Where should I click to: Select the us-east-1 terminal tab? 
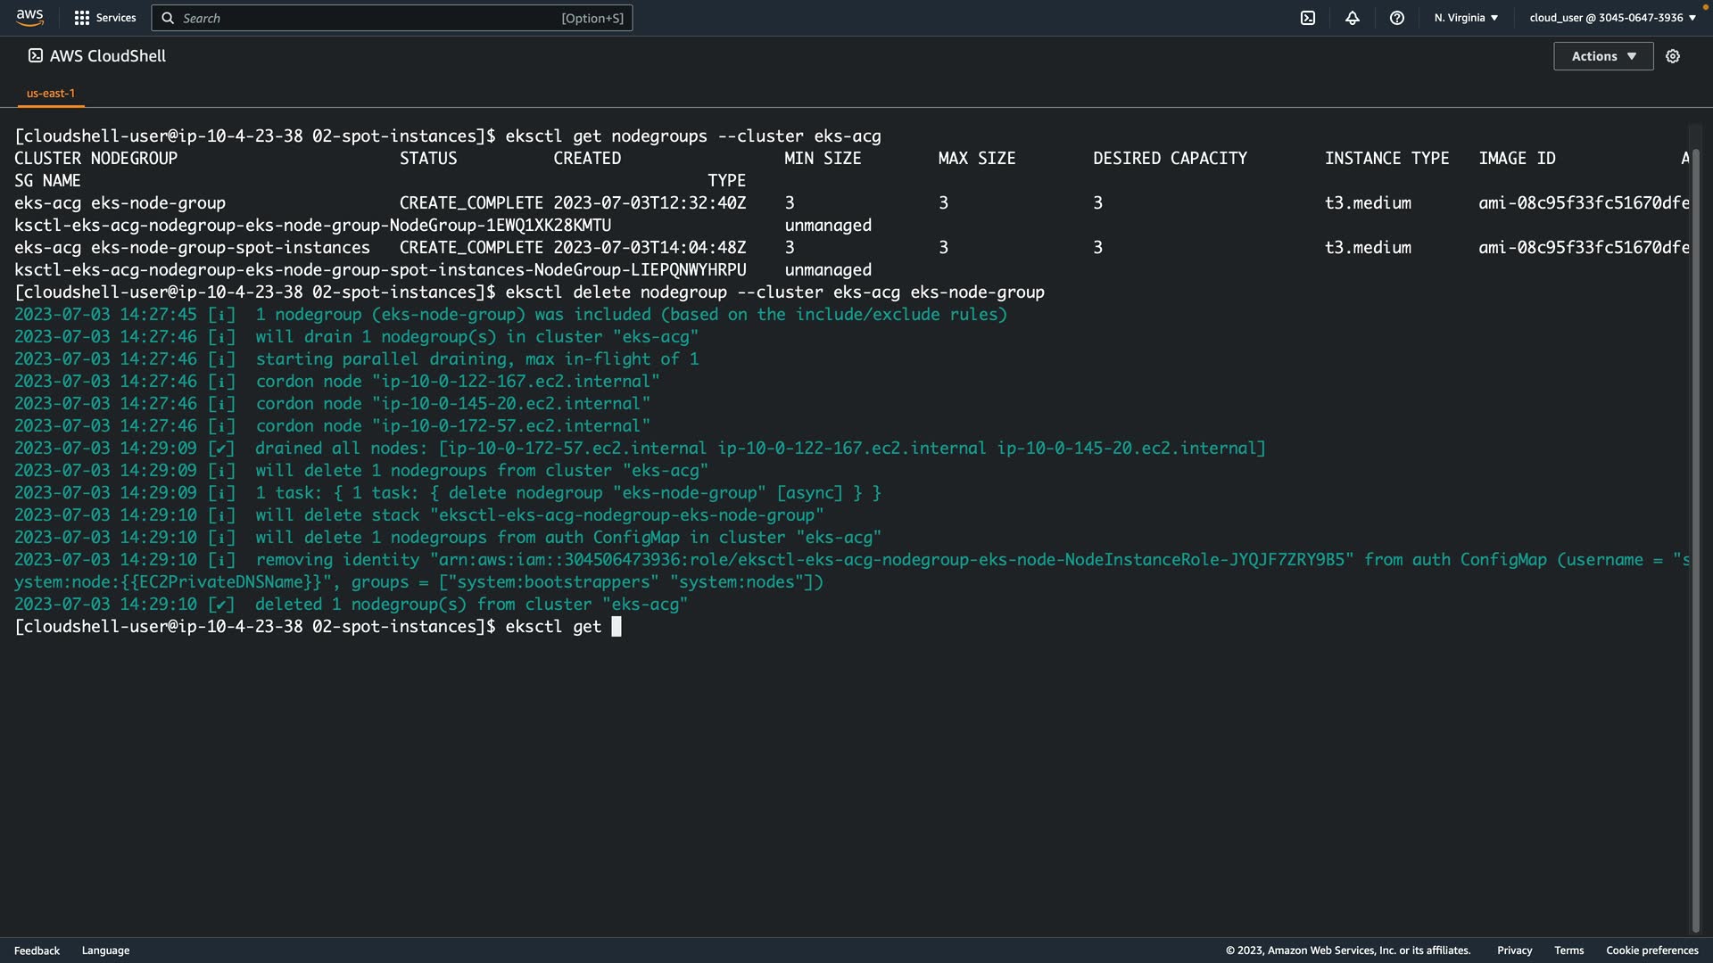[x=51, y=93]
